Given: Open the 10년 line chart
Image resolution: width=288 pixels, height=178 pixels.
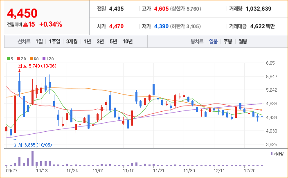Looking at the screenshot, I should pos(128,41).
